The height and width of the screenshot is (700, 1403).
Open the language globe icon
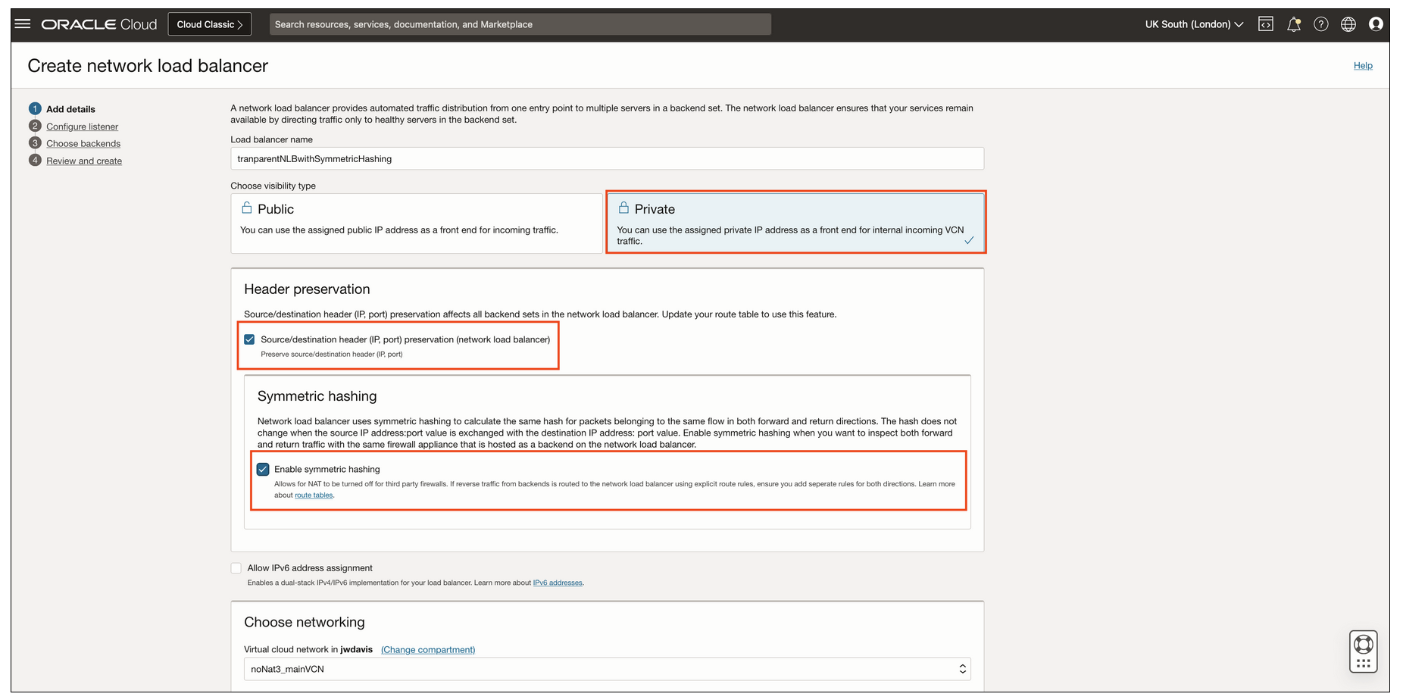pyautogui.click(x=1348, y=23)
